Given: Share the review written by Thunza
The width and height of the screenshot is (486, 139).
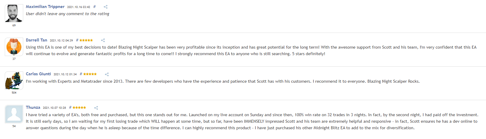Looking at the screenshot, I should (x=96, y=108).
